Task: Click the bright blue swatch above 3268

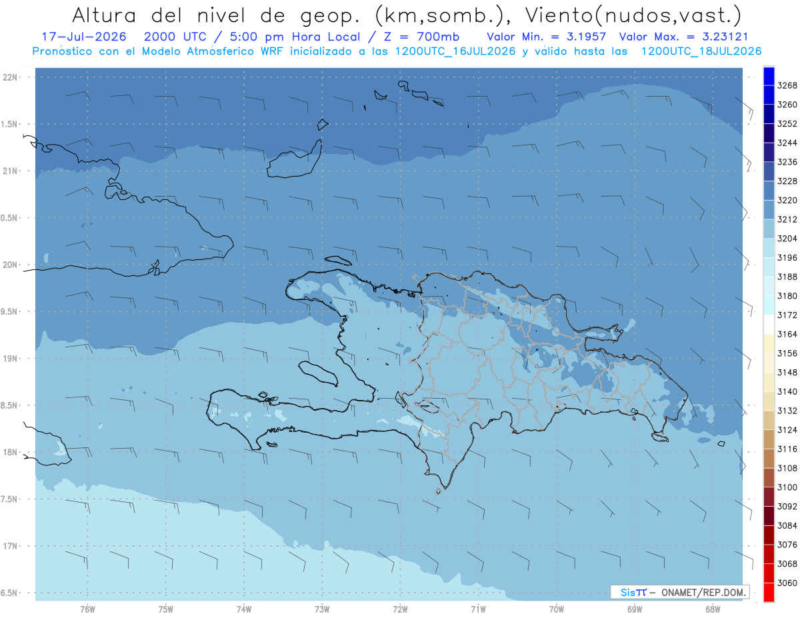Action: click(x=769, y=76)
